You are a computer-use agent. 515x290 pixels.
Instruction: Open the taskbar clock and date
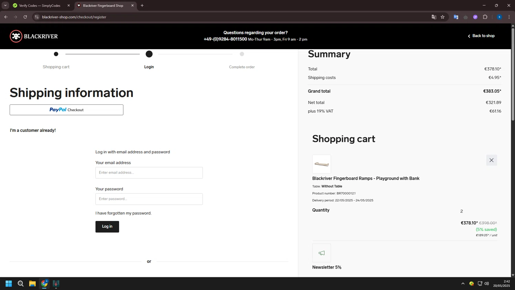501,283
